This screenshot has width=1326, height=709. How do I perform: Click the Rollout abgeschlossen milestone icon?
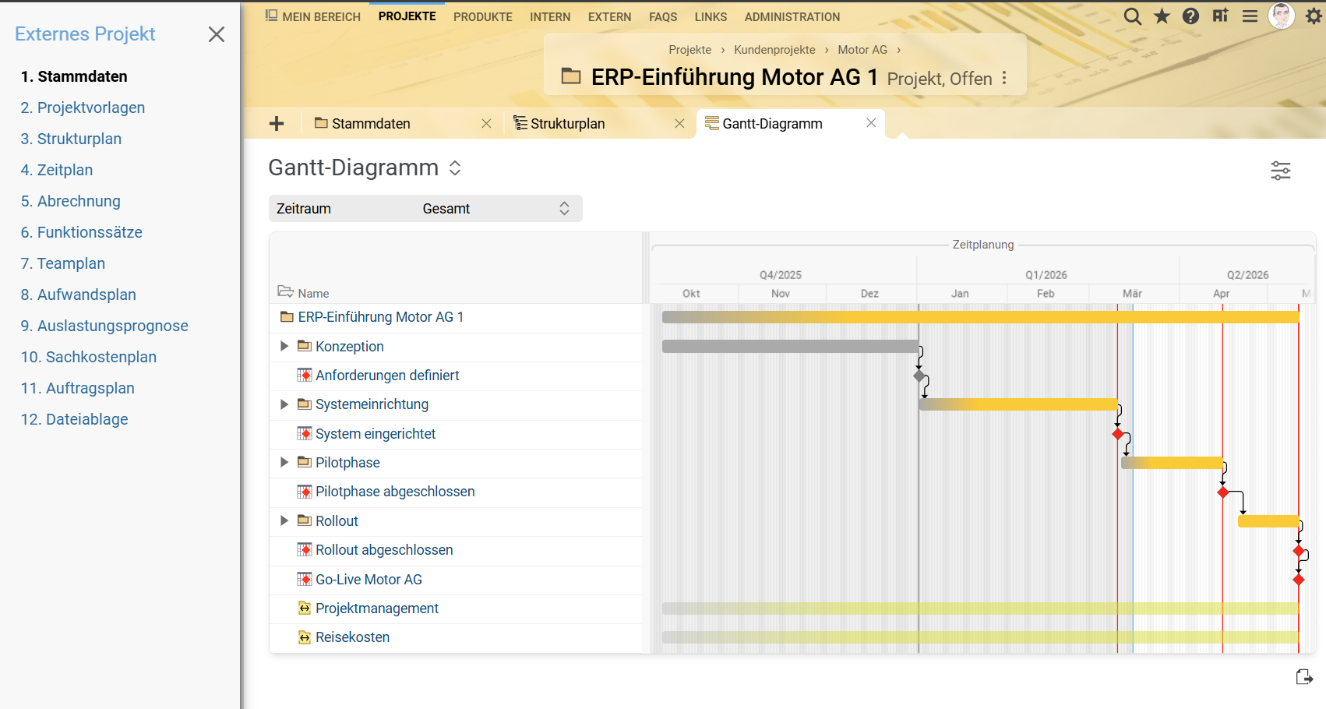click(x=305, y=550)
